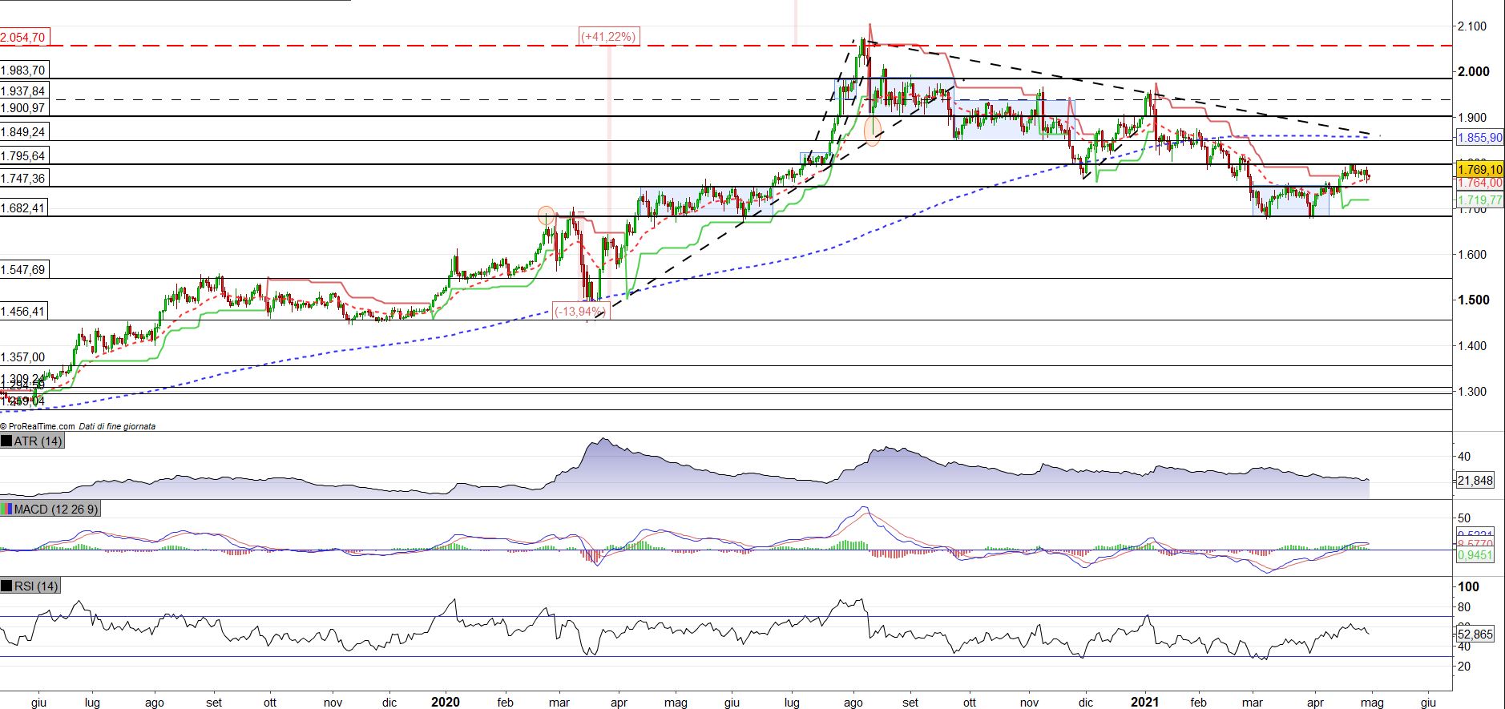Click the +41,22% percentage change label
1505x709 pixels.
click(609, 36)
